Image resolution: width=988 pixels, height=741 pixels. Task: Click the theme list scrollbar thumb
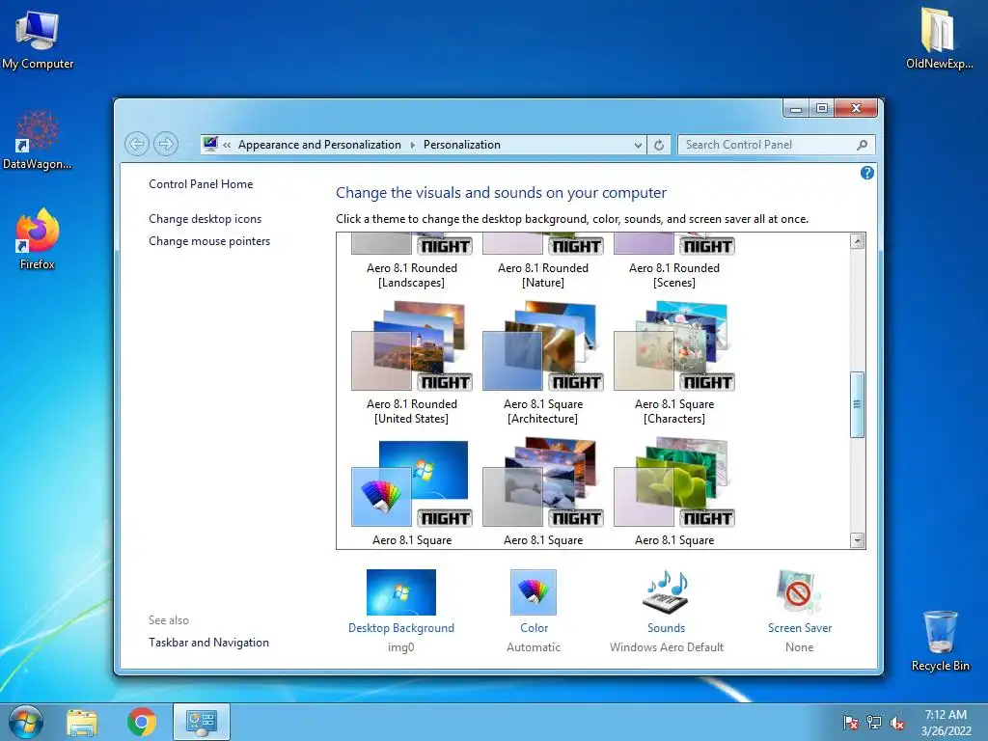(857, 404)
